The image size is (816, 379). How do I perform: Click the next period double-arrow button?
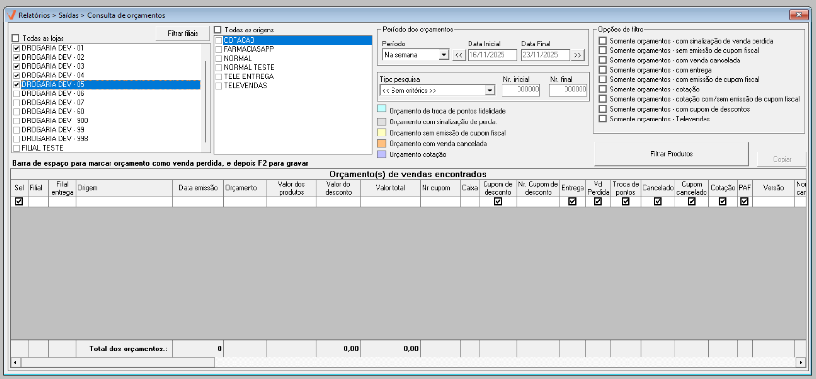577,55
